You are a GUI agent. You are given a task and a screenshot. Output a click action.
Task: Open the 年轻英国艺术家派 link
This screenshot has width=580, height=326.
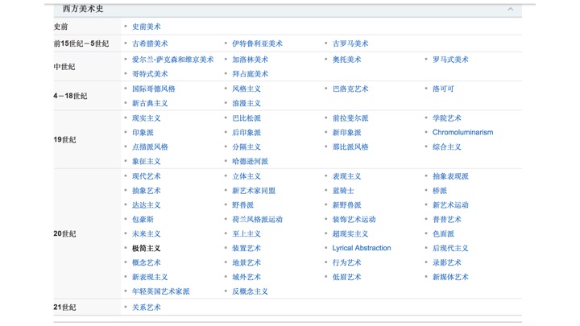point(160,291)
